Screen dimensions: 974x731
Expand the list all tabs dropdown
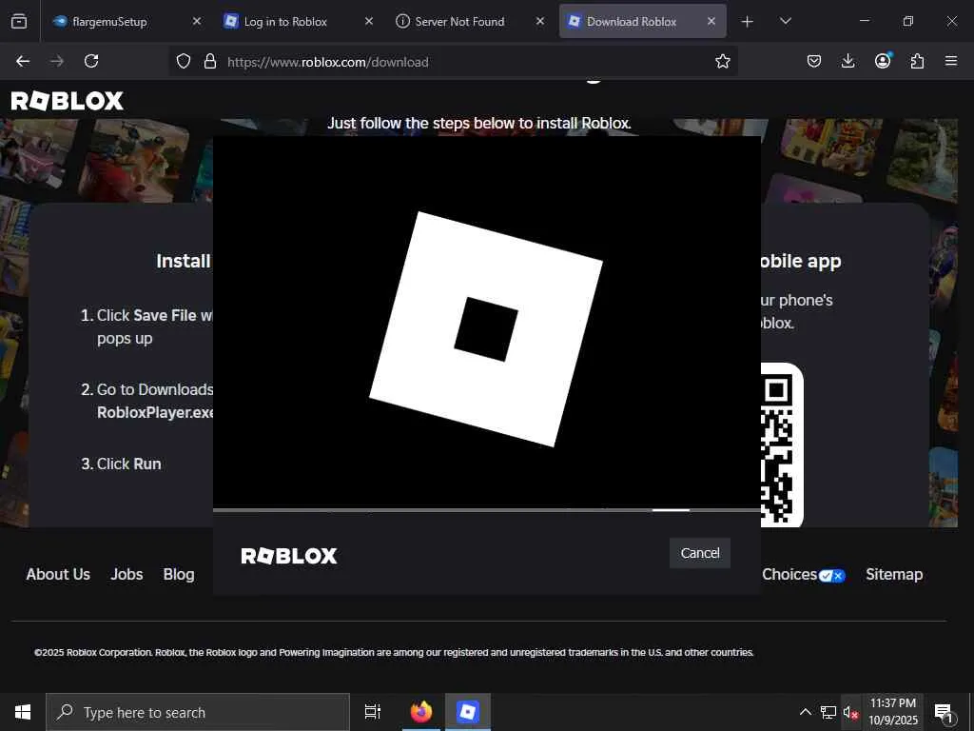pyautogui.click(x=785, y=22)
